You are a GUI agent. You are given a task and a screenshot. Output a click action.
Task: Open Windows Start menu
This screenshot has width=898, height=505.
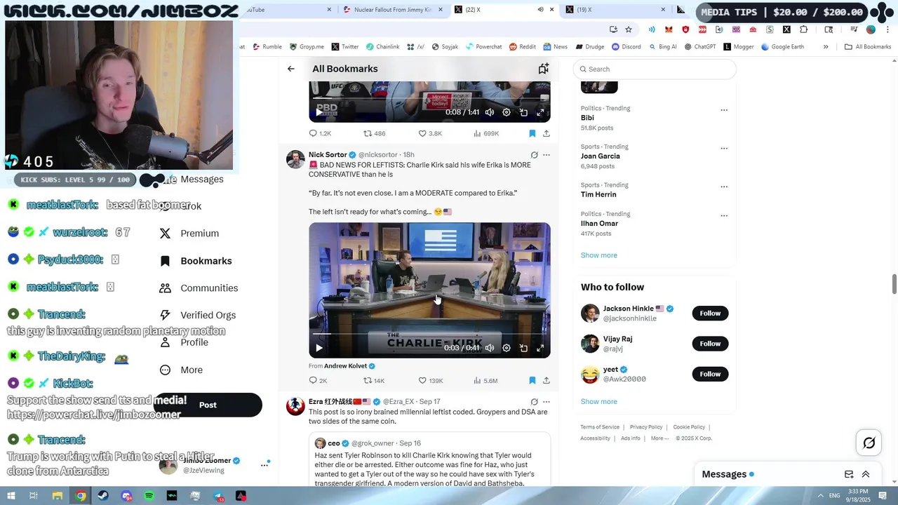(x=11, y=496)
